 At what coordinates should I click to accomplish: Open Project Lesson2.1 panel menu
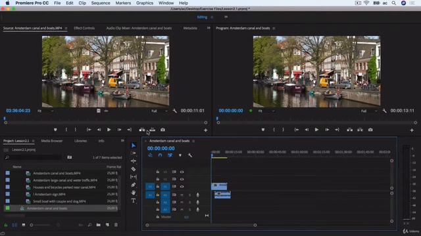34,141
